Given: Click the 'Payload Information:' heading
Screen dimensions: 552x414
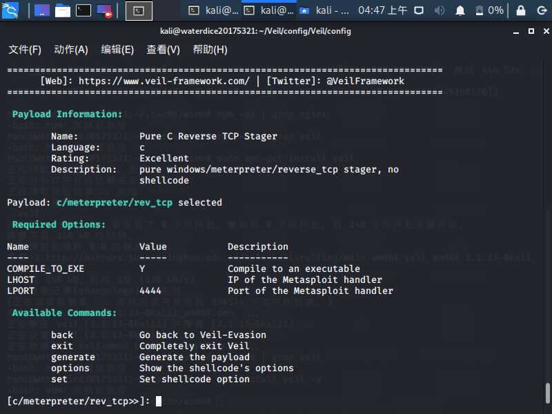Looking at the screenshot, I should [67, 114].
